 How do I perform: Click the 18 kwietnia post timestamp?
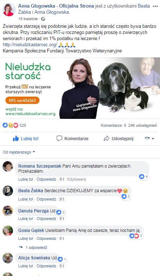click(28, 19)
